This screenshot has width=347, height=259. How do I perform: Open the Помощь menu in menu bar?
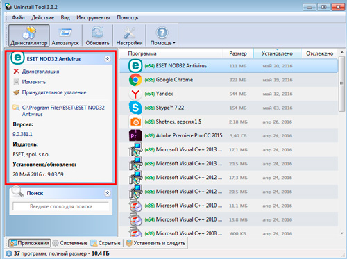(x=127, y=17)
